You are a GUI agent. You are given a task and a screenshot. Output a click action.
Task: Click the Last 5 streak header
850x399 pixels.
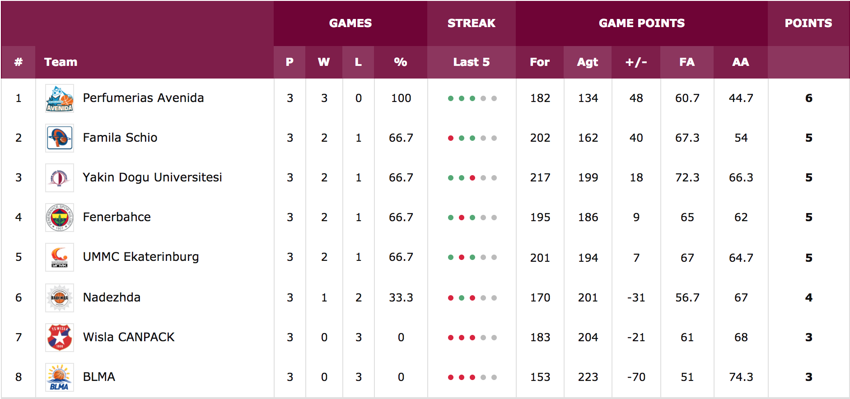[x=472, y=62]
